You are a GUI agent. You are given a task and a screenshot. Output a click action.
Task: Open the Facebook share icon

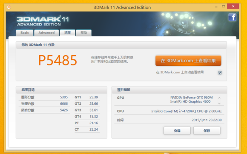pyautogui.click(x=233, y=17)
